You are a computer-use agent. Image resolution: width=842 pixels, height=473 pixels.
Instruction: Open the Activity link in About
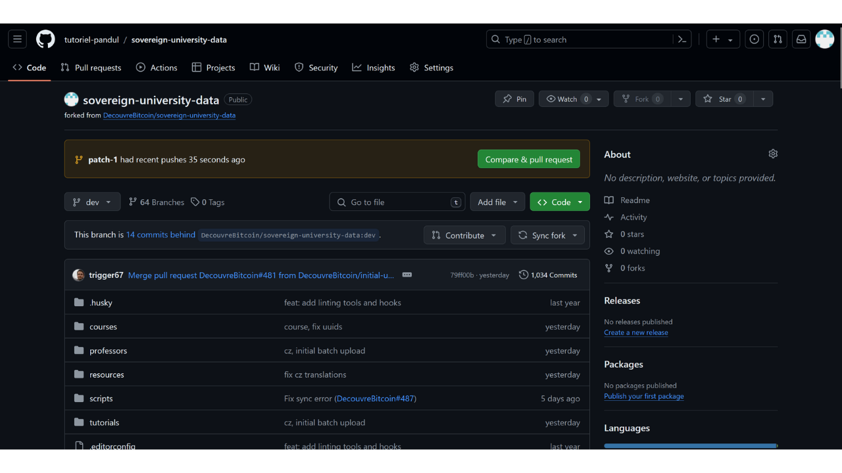(626, 217)
